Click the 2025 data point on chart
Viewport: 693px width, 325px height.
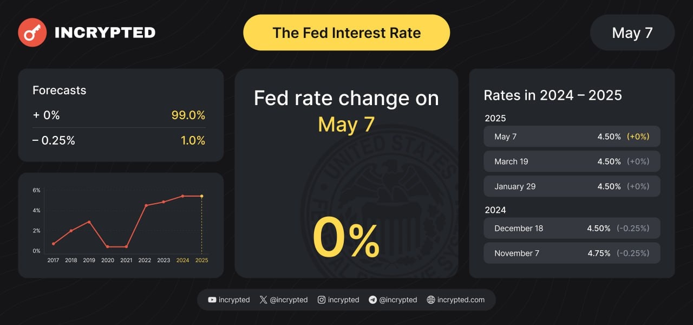point(201,196)
